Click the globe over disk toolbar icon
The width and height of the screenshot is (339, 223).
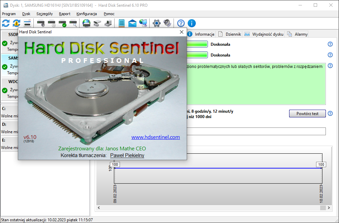click(87, 23)
